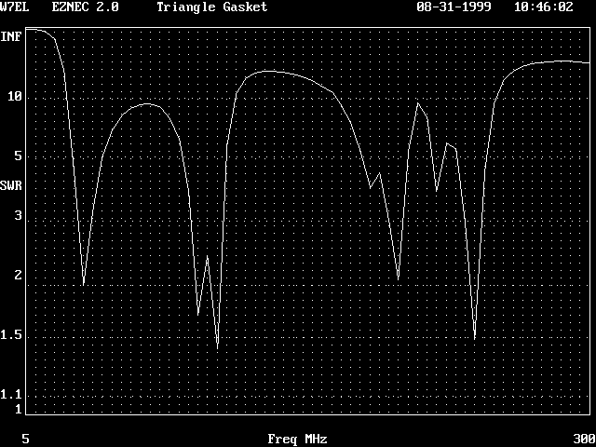Click the SWR value 5 label
The width and height of the screenshot is (596, 447).
18,156
